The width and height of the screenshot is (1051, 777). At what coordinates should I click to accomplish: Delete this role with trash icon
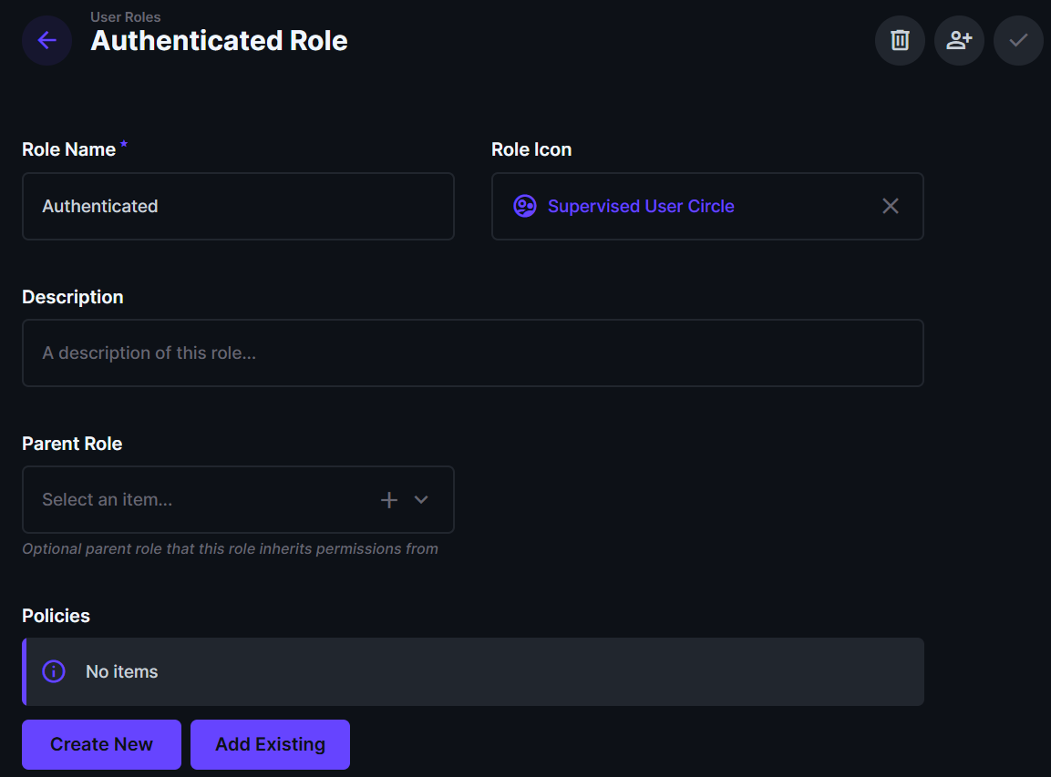pyautogui.click(x=900, y=40)
